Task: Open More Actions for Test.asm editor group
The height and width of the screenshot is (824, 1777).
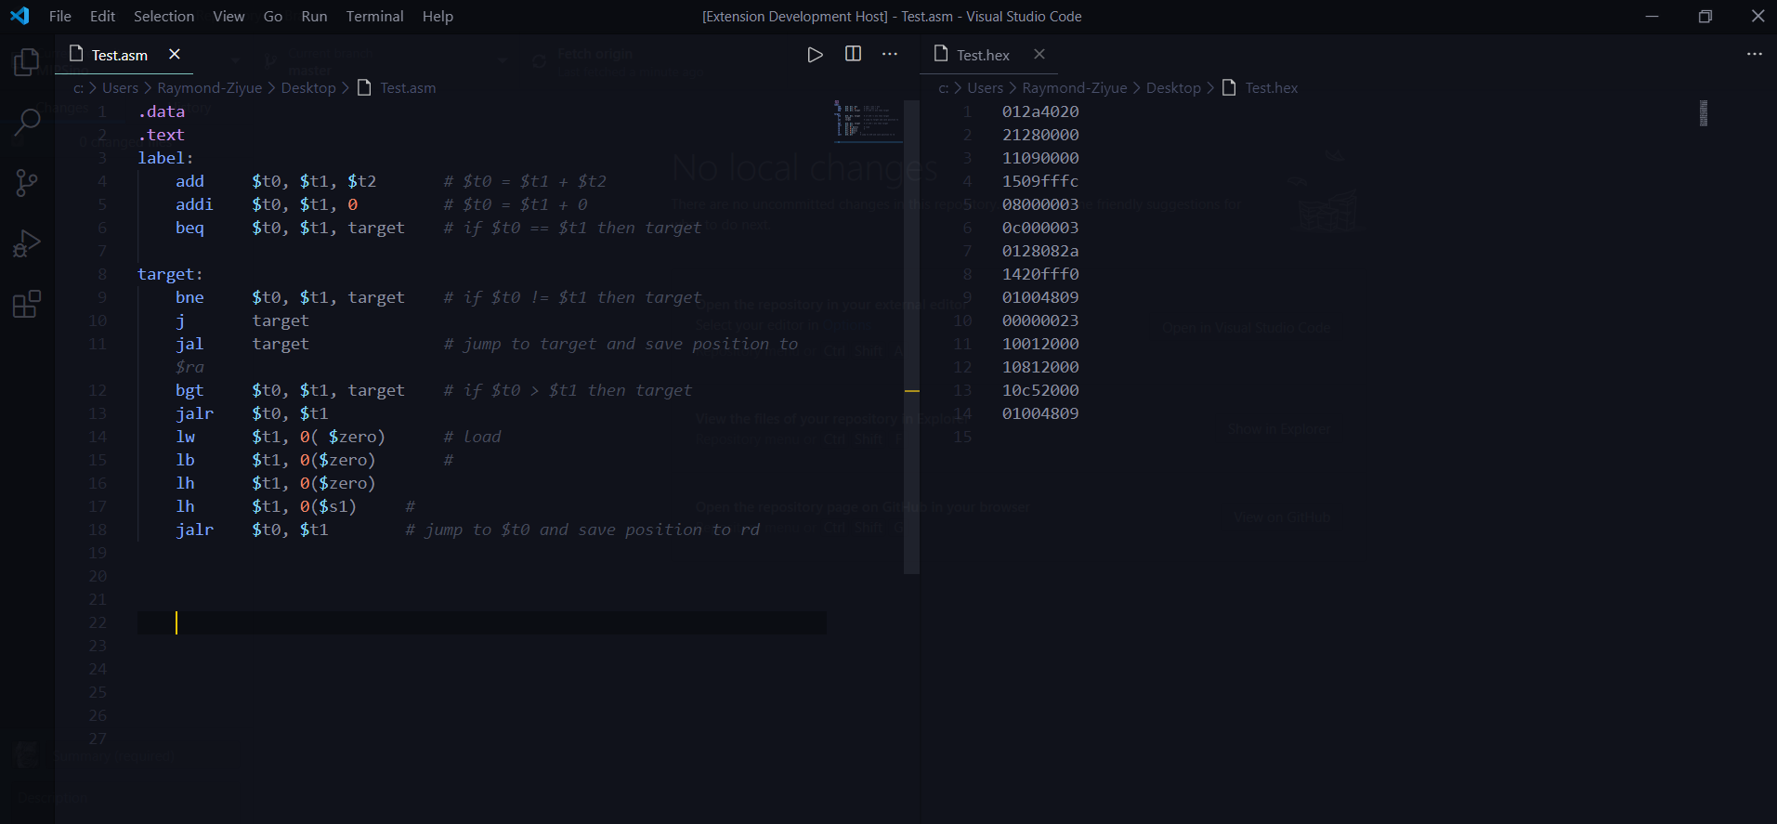Action: 890,54
